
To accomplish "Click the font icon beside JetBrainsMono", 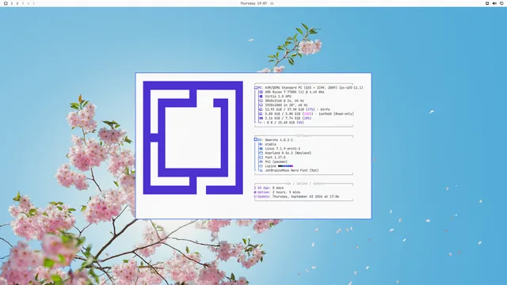I will pos(261,170).
